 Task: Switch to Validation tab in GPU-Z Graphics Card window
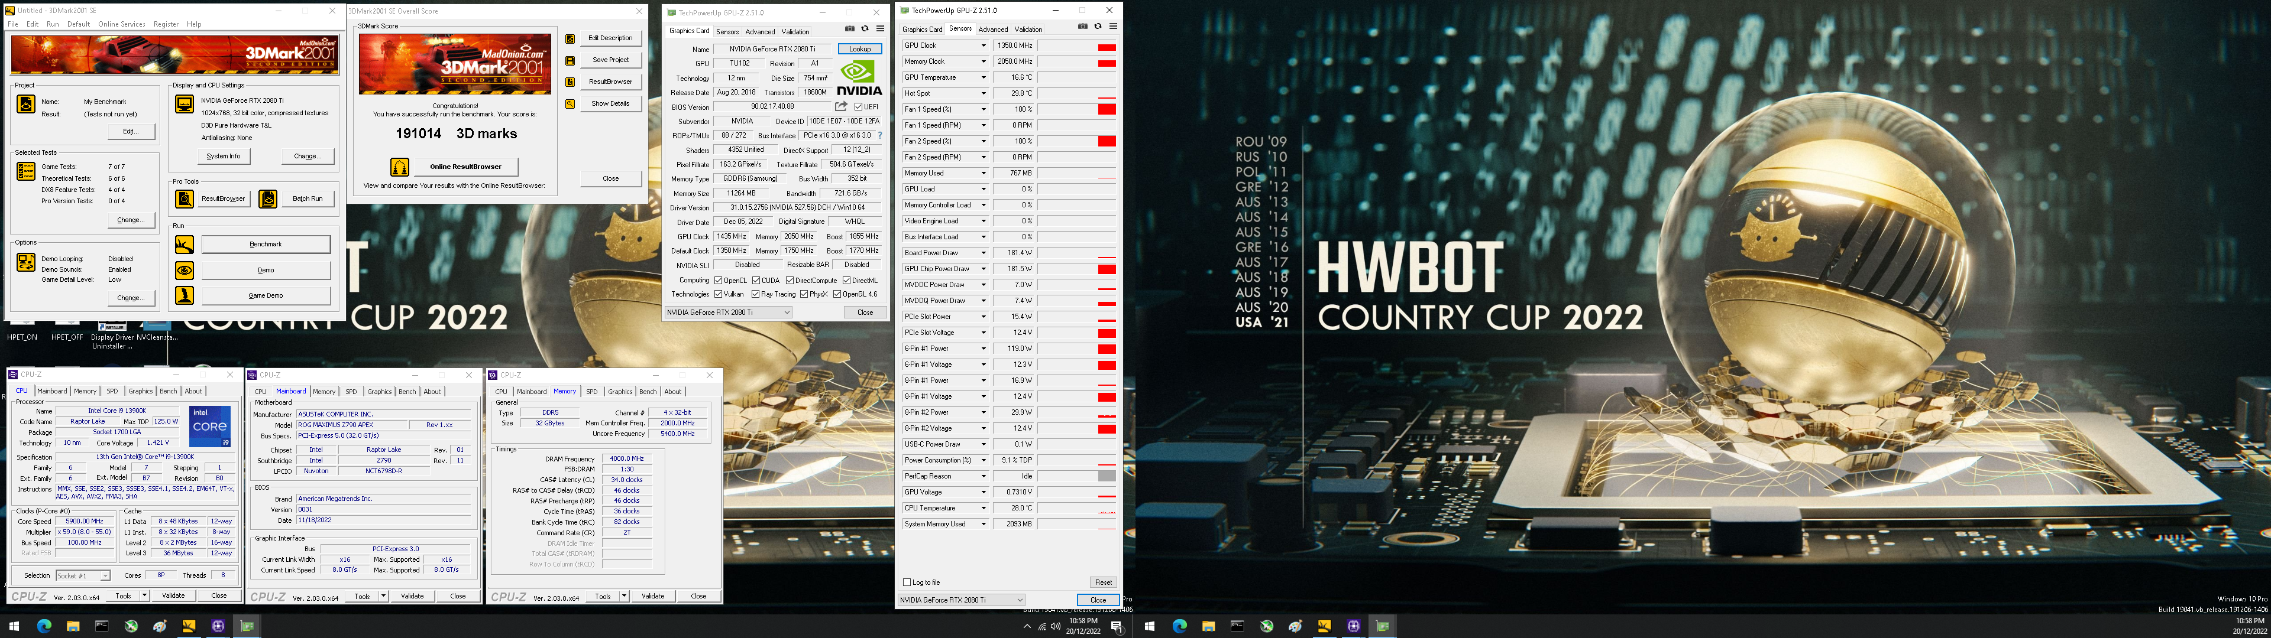pos(795,32)
